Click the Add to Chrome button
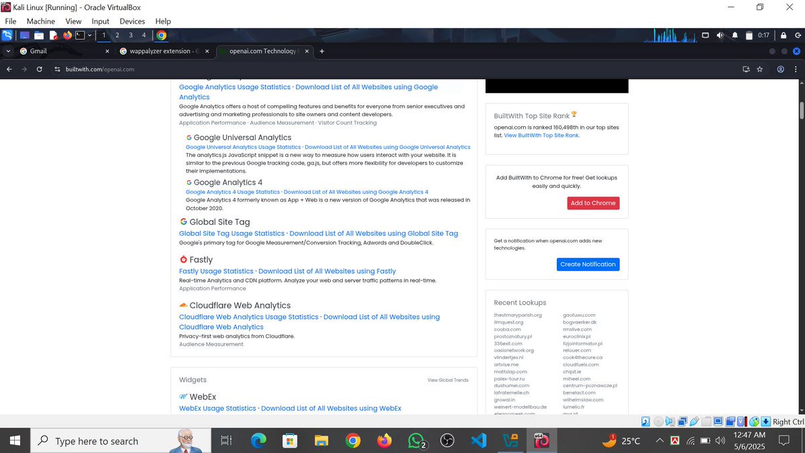Screen dimensions: 805x453 click(x=593, y=203)
